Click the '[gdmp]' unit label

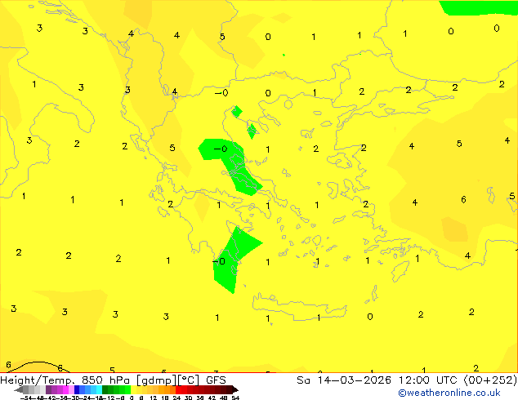(156, 380)
